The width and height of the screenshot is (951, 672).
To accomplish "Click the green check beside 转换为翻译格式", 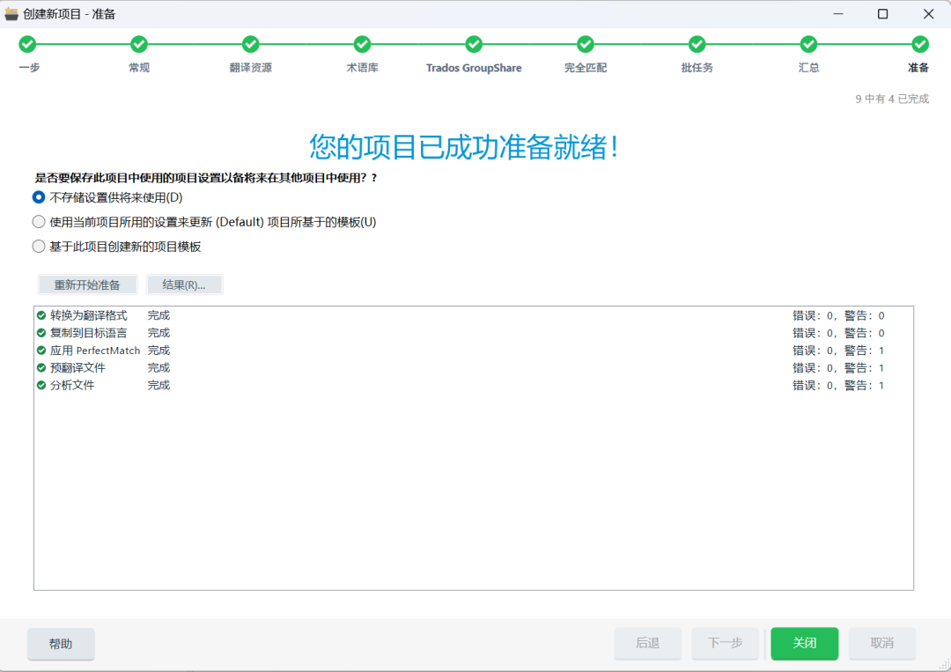I will coord(41,314).
